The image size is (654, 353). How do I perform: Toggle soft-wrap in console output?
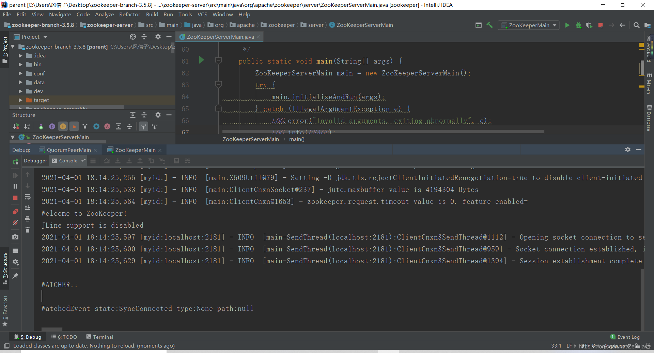tap(28, 197)
